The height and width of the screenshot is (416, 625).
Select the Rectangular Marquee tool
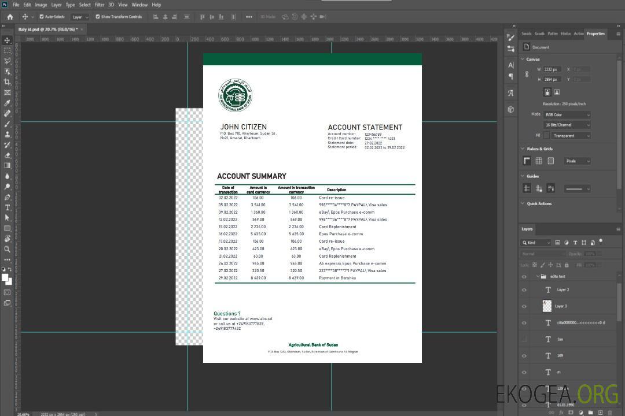click(7, 50)
